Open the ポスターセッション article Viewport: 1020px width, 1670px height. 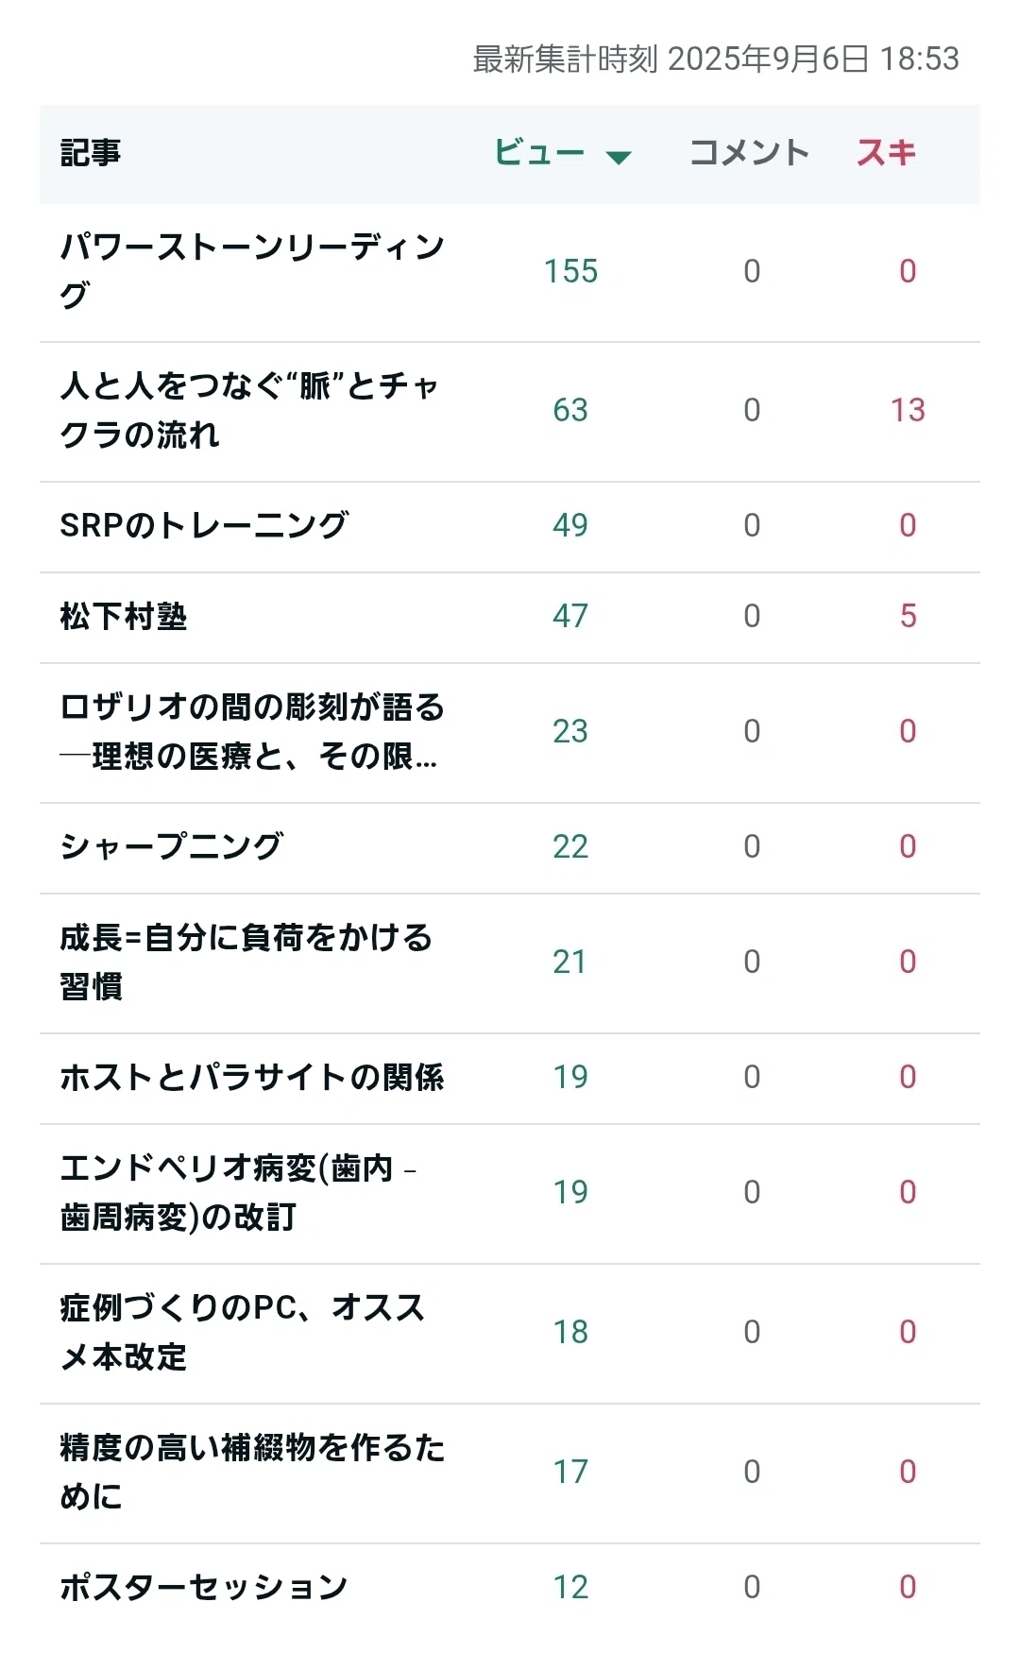click(204, 1587)
